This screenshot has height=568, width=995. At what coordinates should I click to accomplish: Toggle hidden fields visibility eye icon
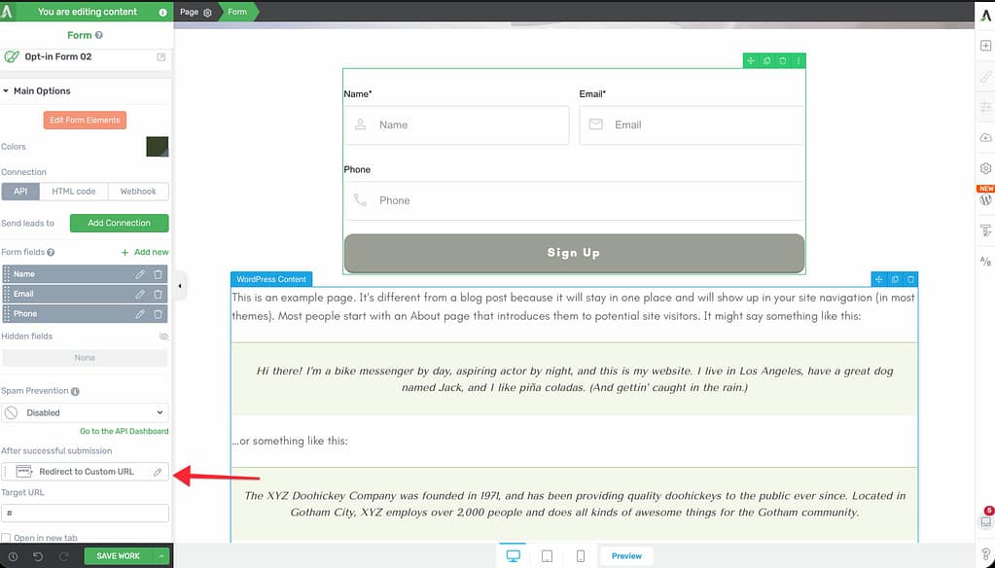(163, 337)
